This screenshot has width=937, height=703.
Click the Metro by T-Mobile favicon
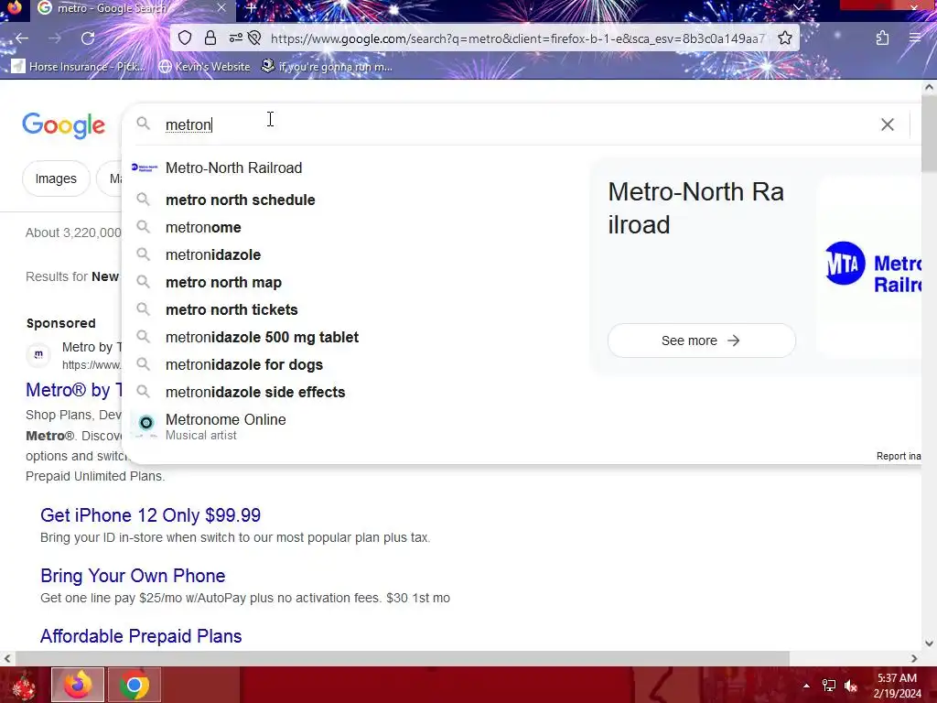[x=38, y=354]
